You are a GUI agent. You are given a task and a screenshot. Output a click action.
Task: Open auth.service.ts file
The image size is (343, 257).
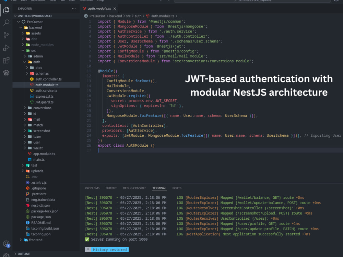46,90
